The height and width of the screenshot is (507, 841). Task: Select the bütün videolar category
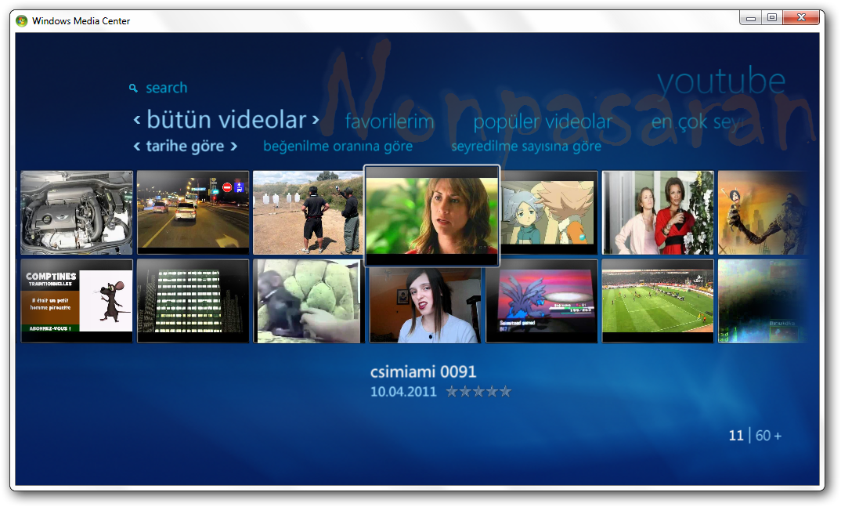pyautogui.click(x=226, y=119)
